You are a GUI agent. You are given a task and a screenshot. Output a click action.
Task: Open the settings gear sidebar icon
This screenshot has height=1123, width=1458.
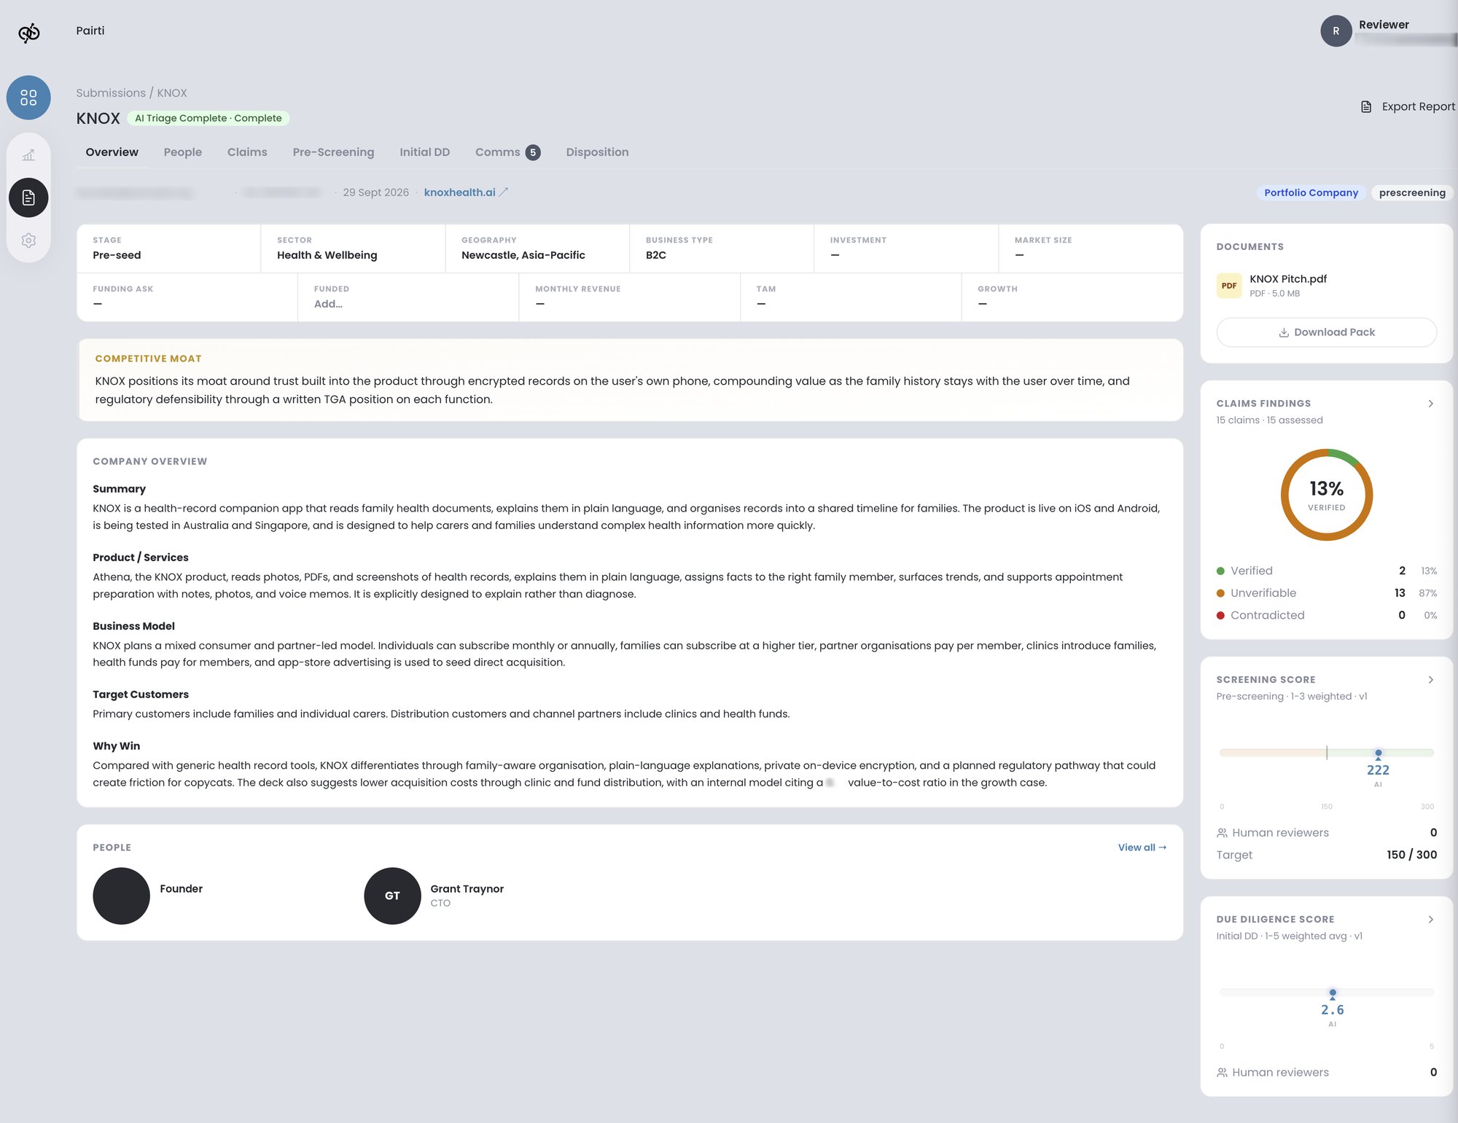[x=28, y=240]
